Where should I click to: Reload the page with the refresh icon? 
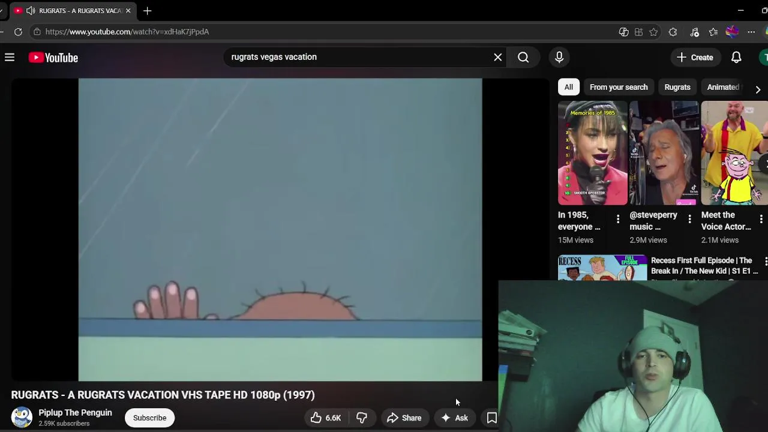click(x=19, y=32)
